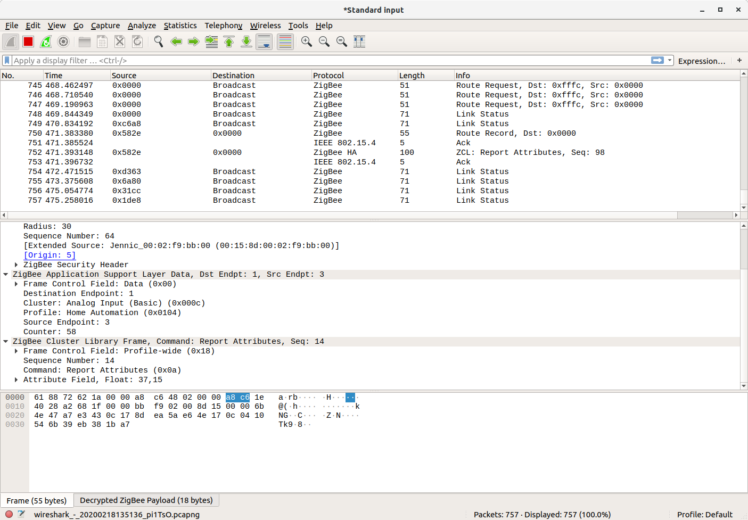Collapse ZigBee Cluster Library Frame
This screenshot has width=748, height=520.
click(6, 341)
